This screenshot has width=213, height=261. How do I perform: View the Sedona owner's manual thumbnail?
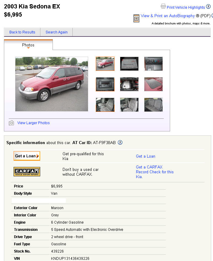(129, 64)
